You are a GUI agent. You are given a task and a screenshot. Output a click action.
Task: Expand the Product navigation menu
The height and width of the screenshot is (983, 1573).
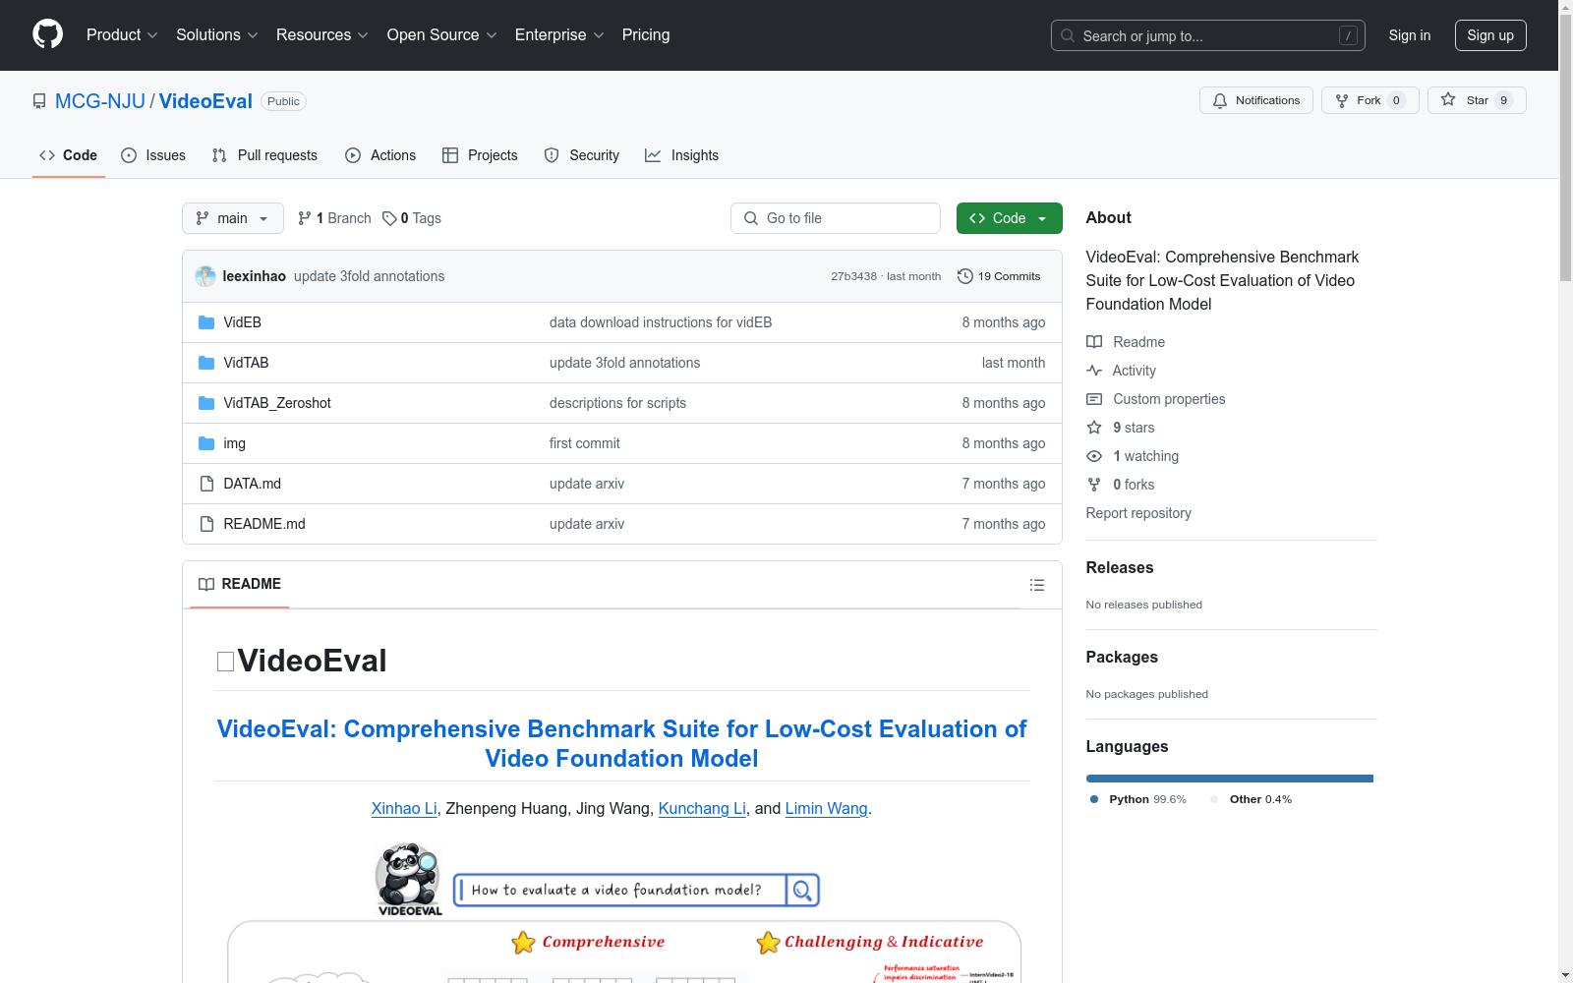pos(121,34)
